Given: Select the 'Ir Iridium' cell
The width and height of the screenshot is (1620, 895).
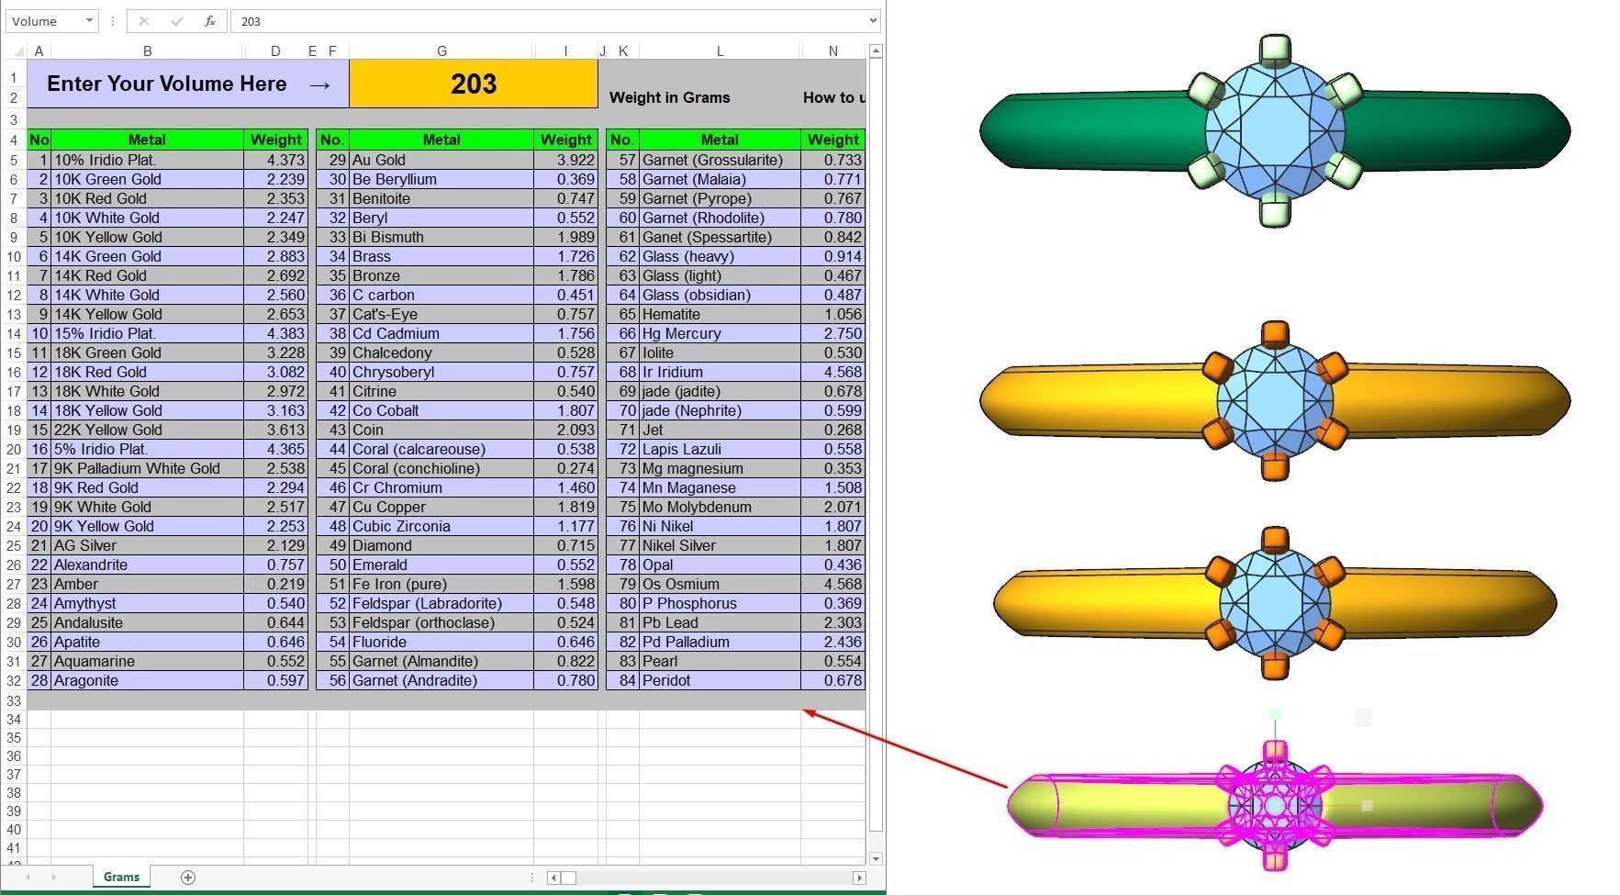Looking at the screenshot, I should click(x=720, y=372).
